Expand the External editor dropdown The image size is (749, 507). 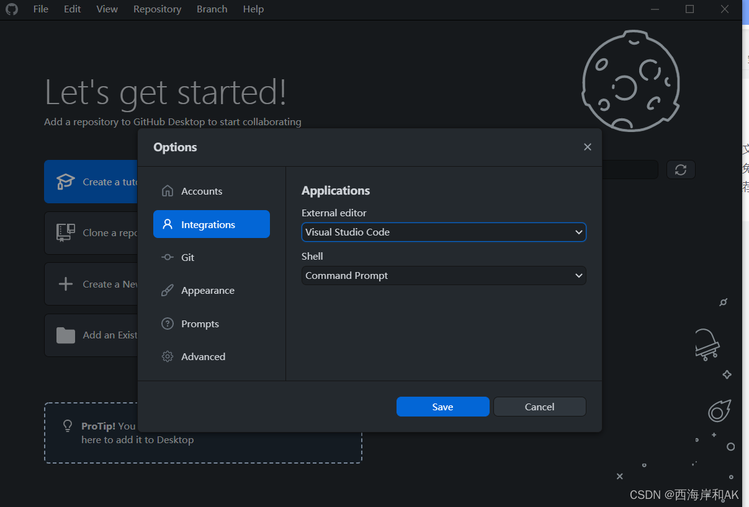tap(444, 232)
